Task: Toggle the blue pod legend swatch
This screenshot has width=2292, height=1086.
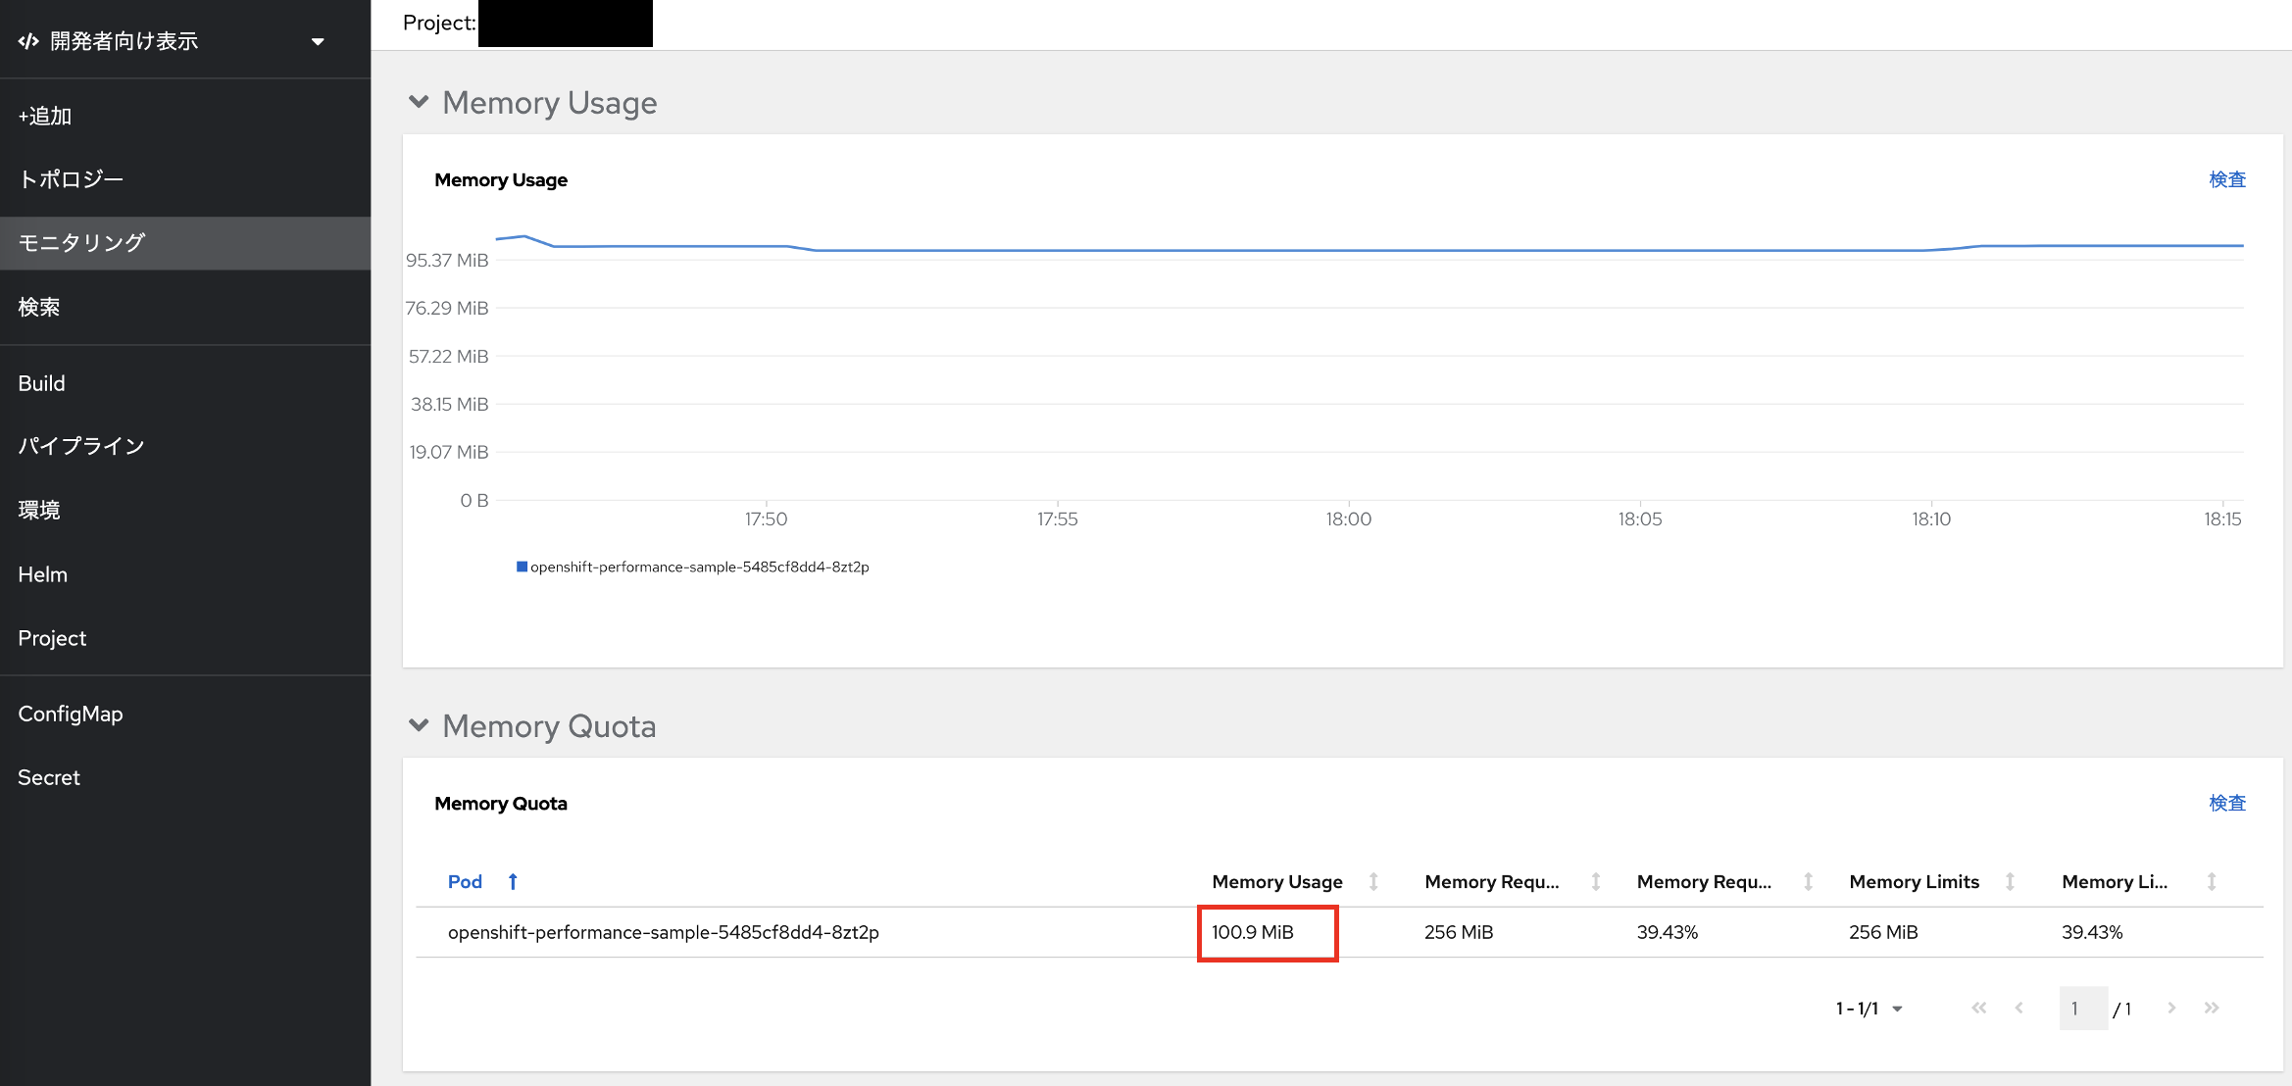Action: (522, 567)
